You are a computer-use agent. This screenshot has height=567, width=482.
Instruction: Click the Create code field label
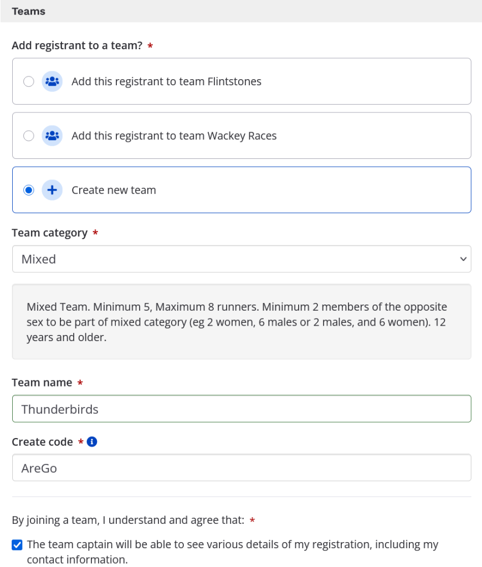click(x=42, y=442)
